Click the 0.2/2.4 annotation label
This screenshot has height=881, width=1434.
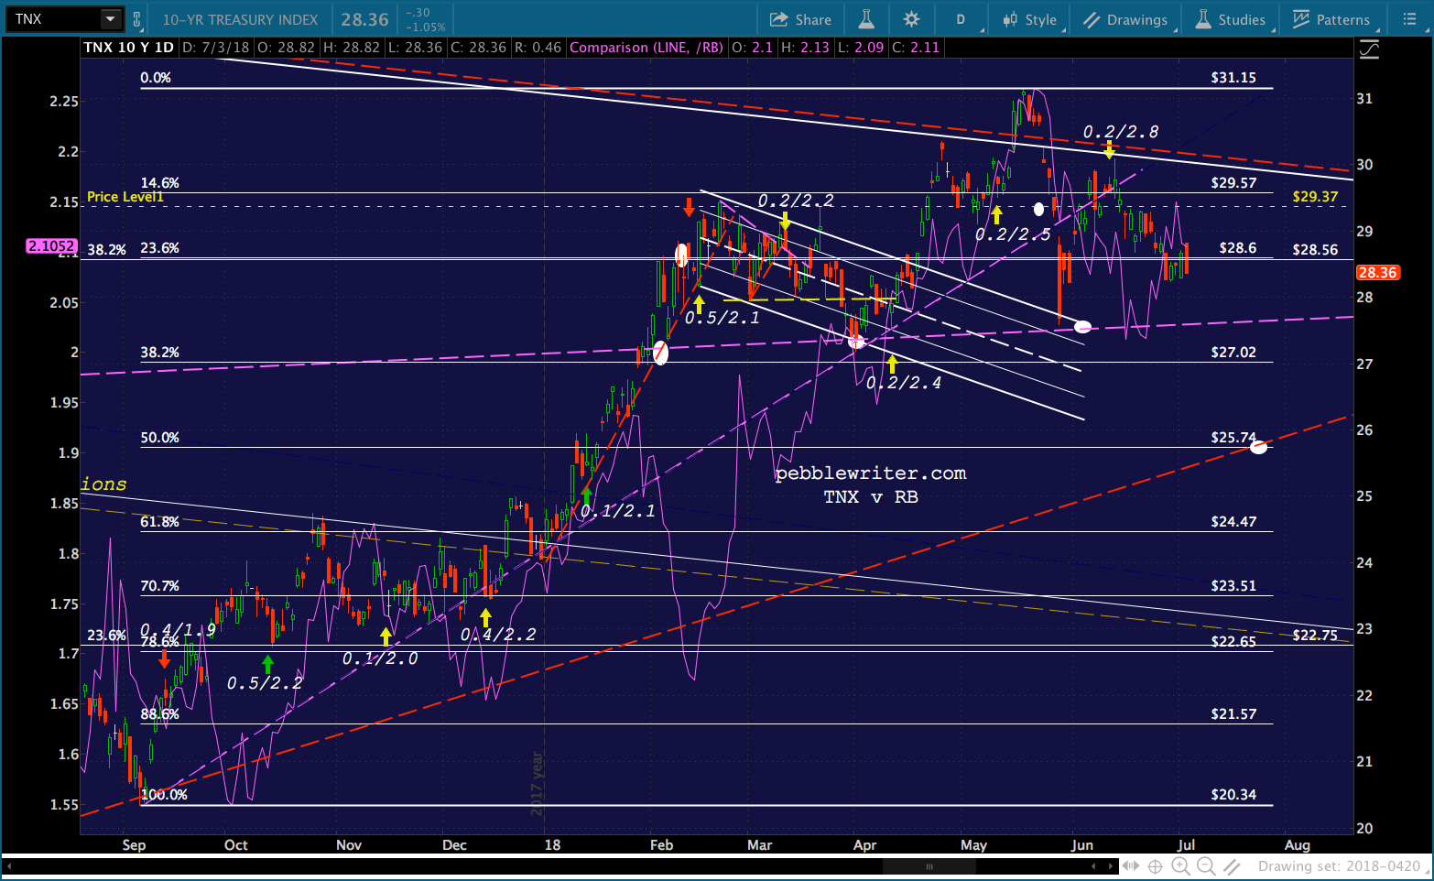(904, 383)
